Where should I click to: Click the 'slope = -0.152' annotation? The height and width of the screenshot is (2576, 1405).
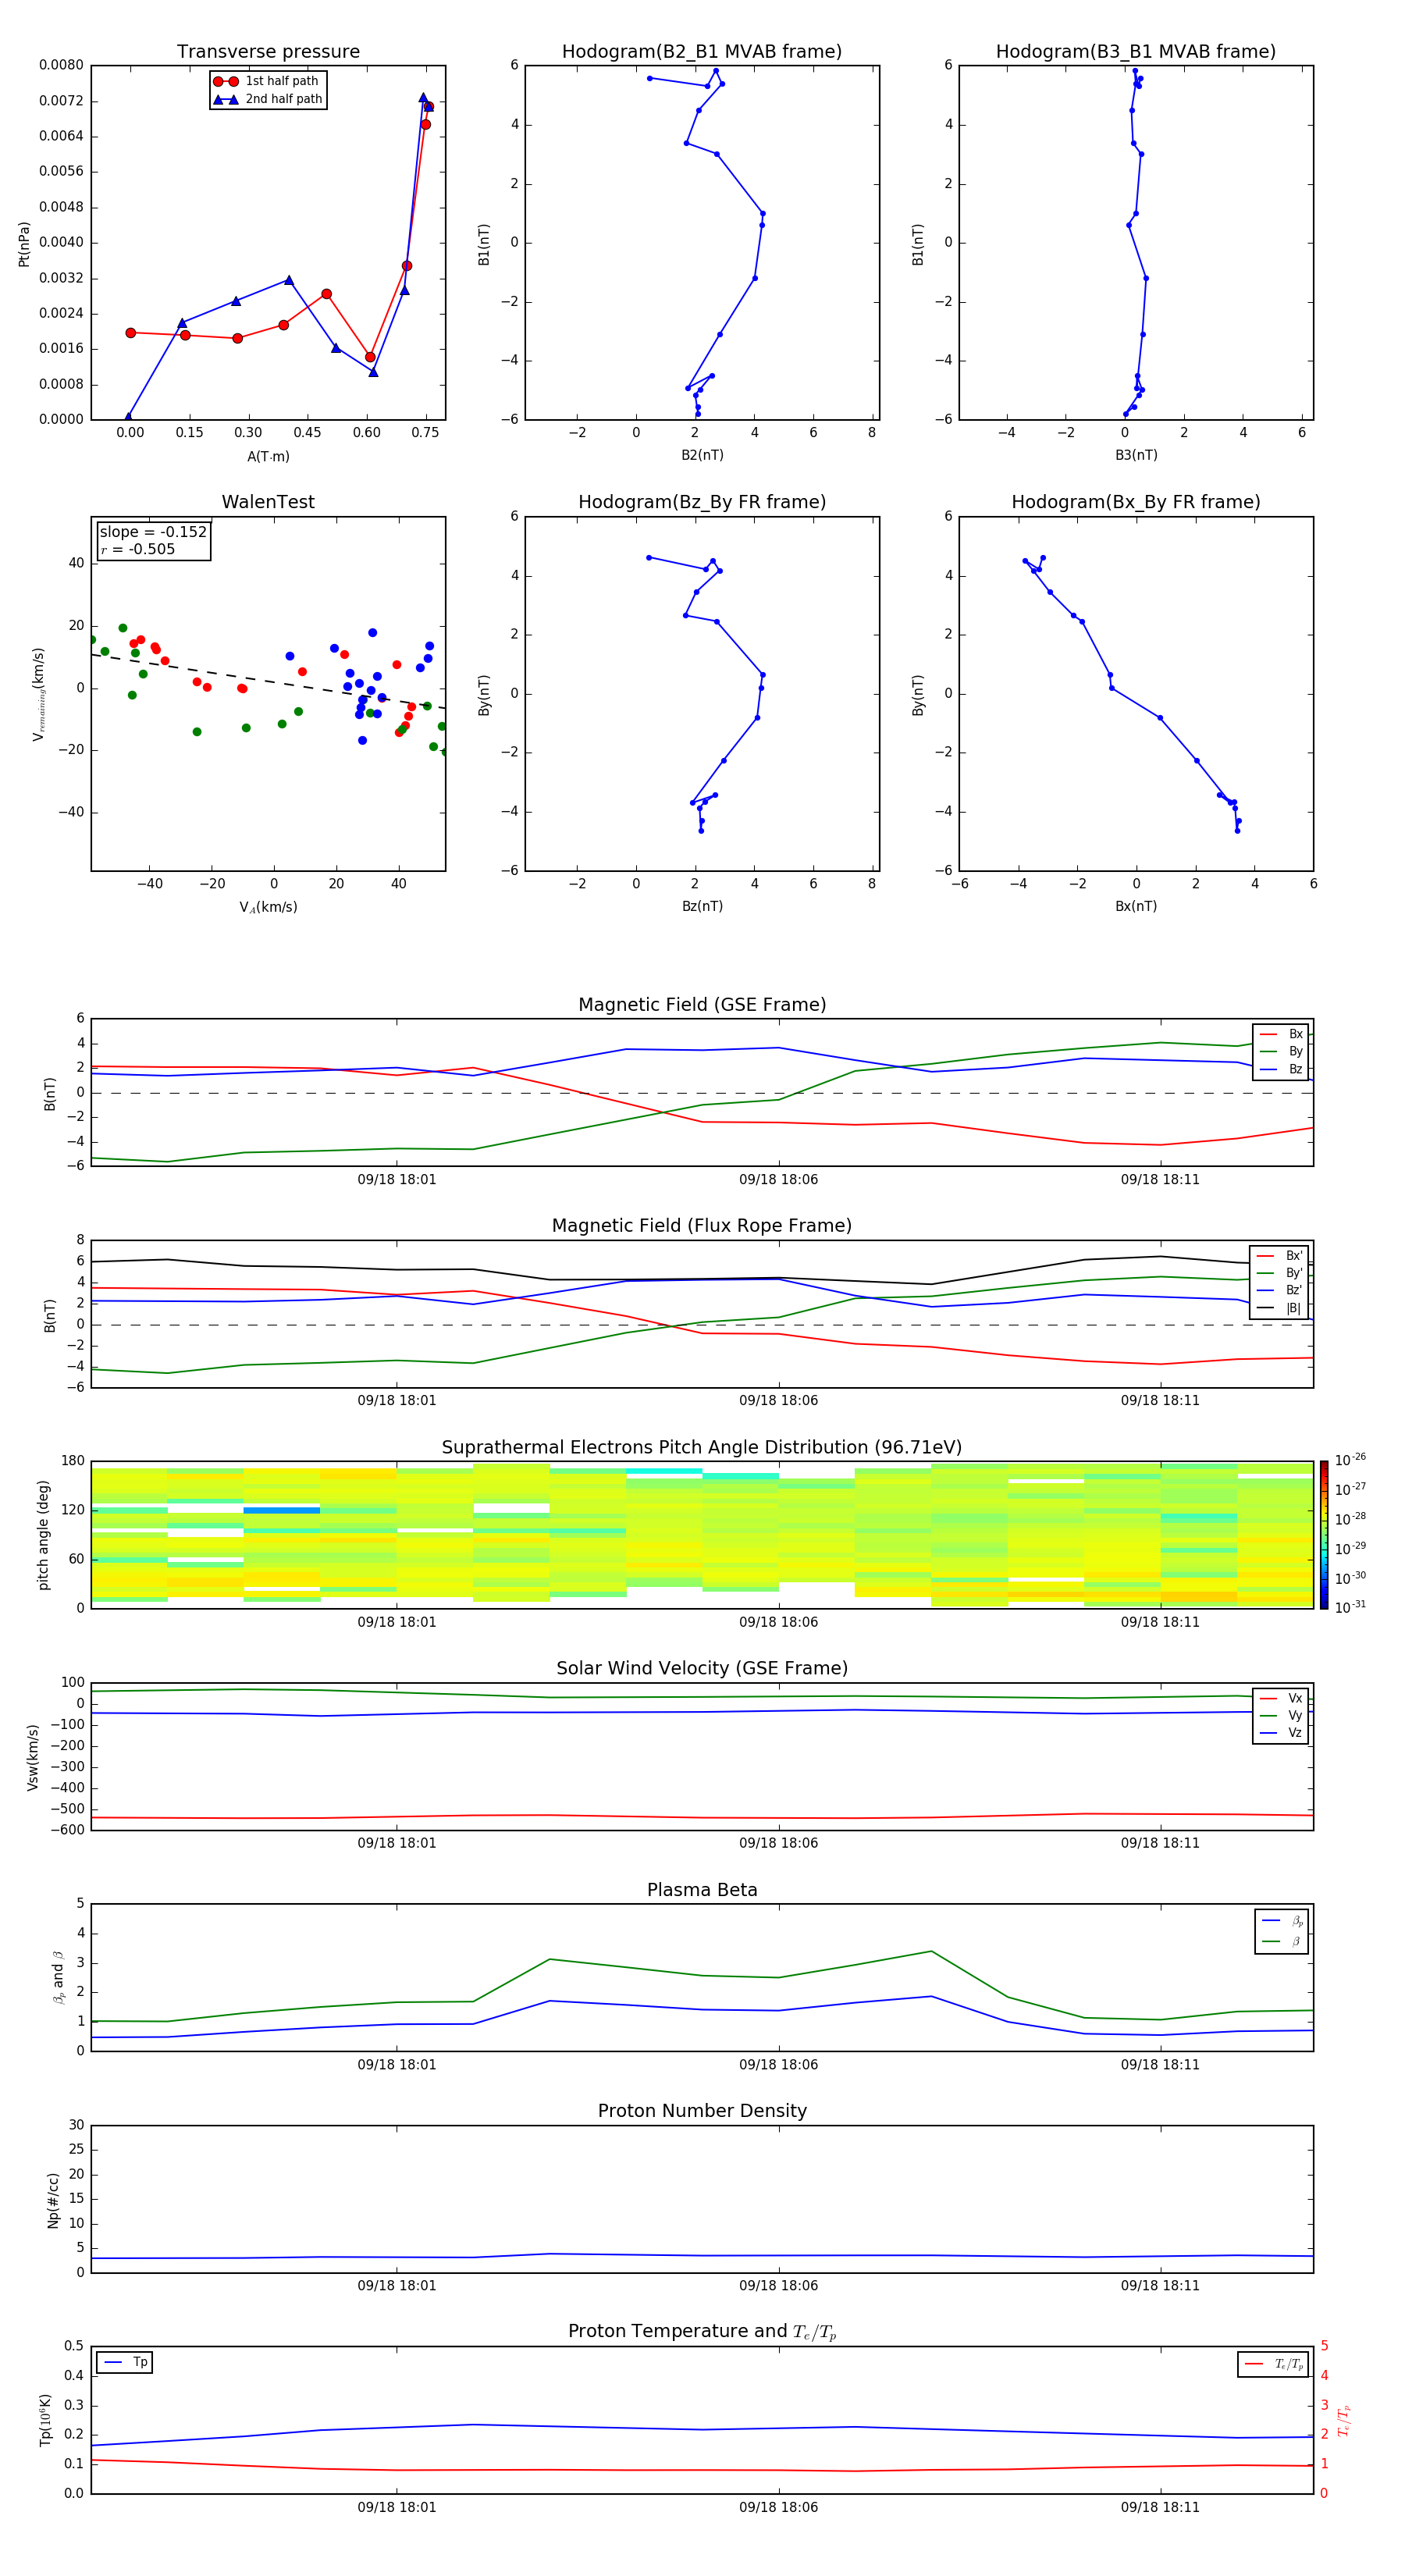[x=153, y=532]
